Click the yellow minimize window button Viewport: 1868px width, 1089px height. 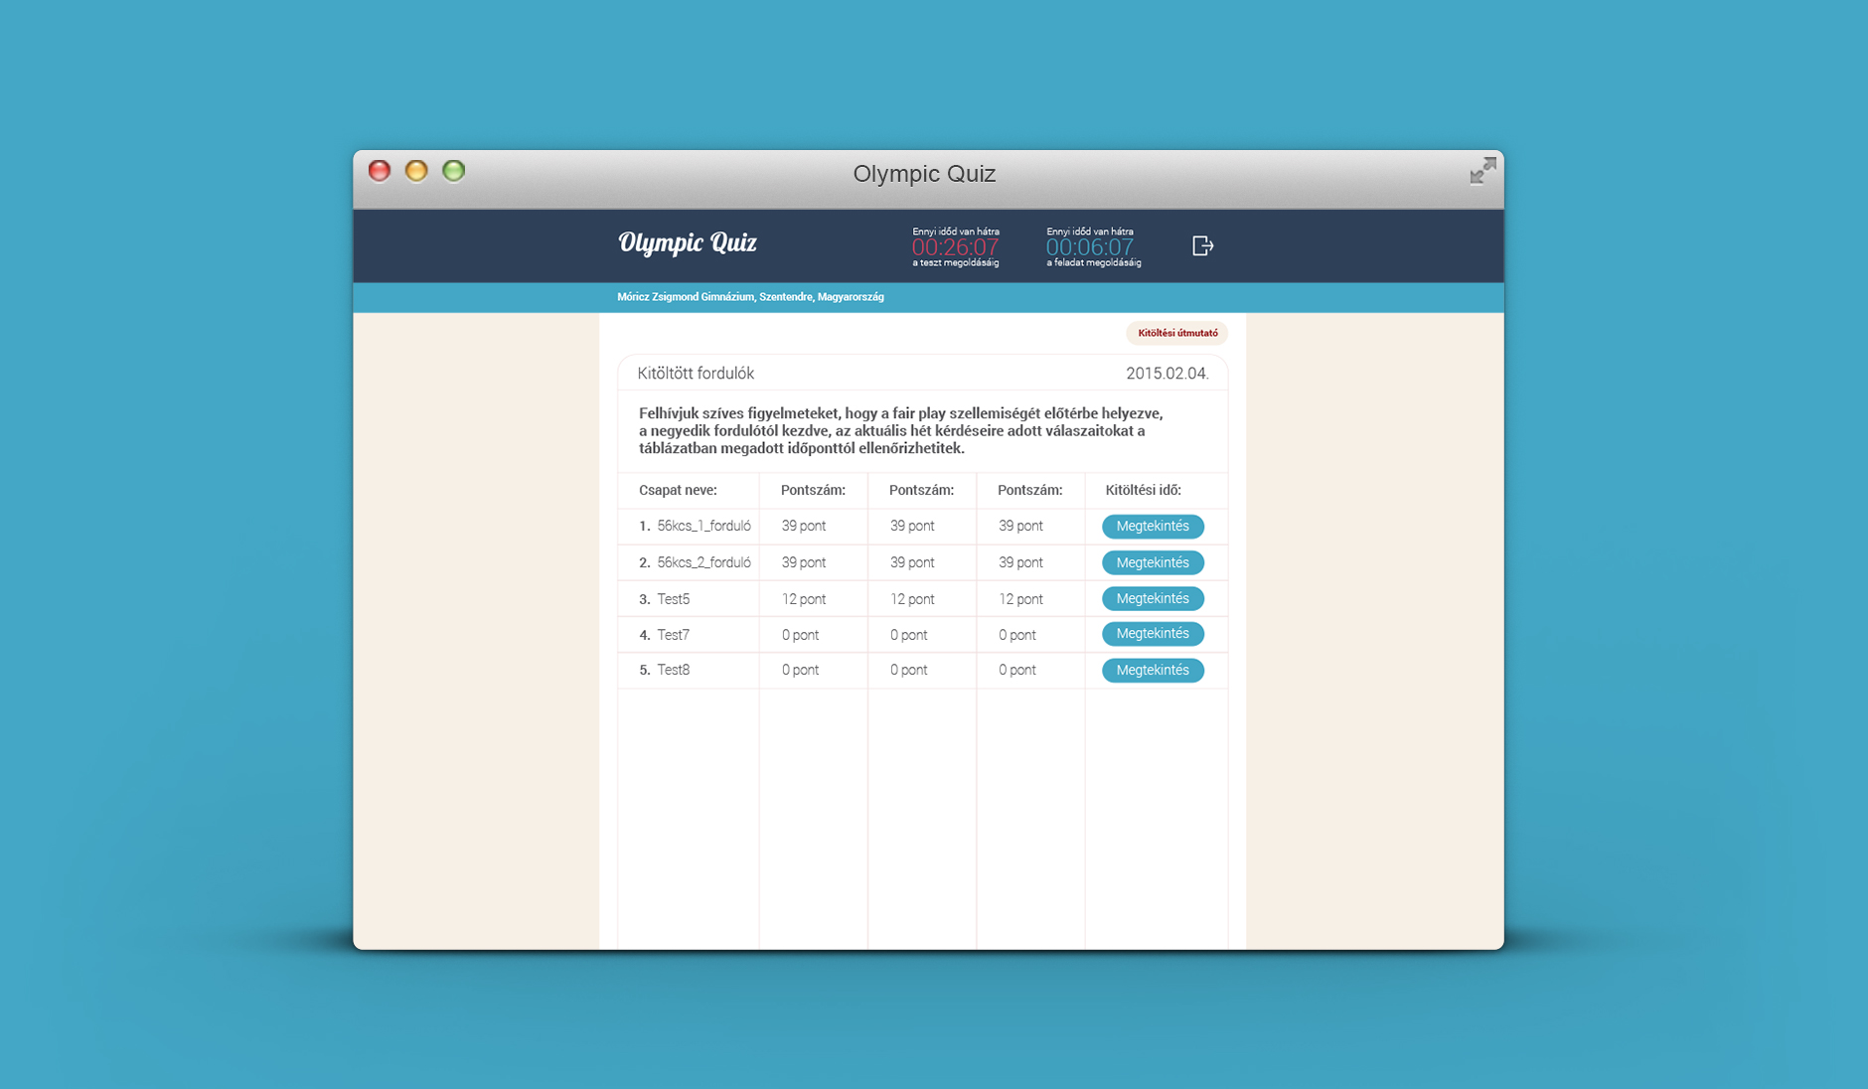tap(416, 171)
